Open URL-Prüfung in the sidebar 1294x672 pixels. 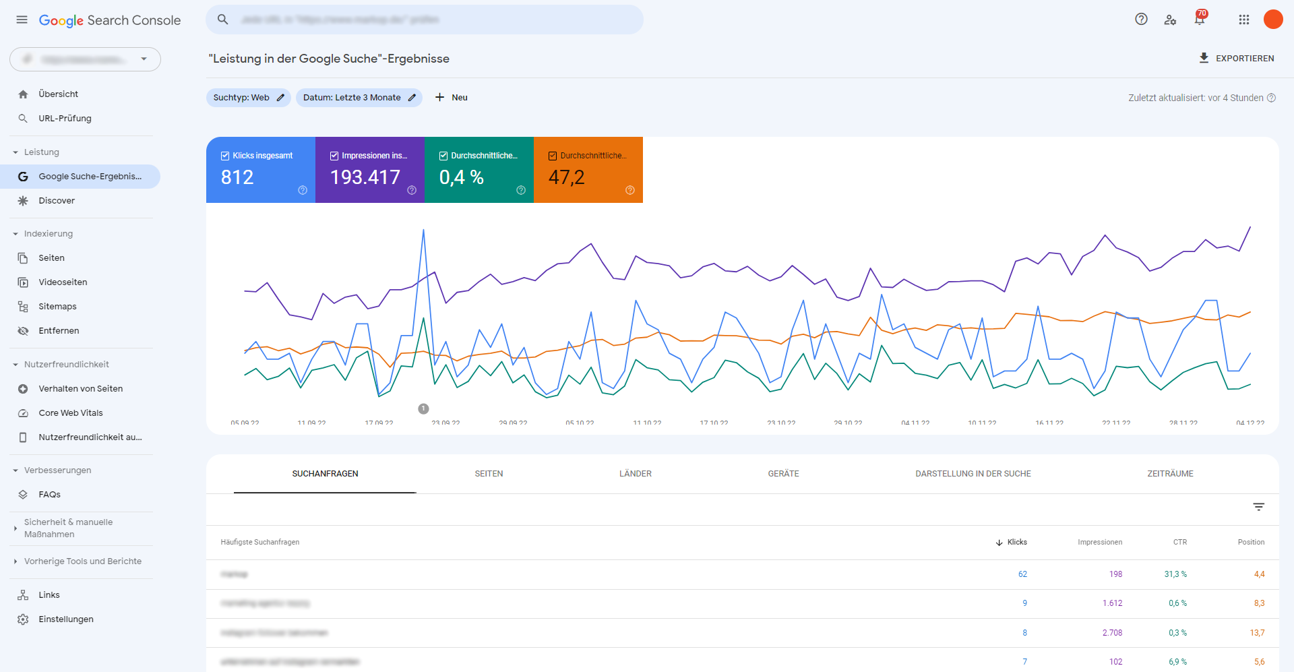pyautogui.click(x=65, y=118)
